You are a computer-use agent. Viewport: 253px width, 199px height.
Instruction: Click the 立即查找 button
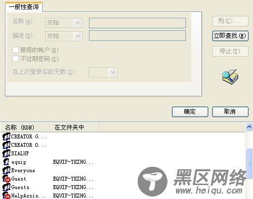point(230,36)
